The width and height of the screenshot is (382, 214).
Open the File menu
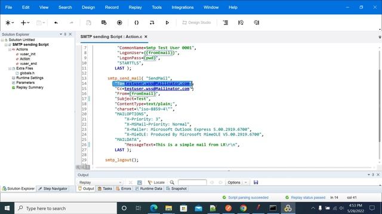tap(8, 7)
